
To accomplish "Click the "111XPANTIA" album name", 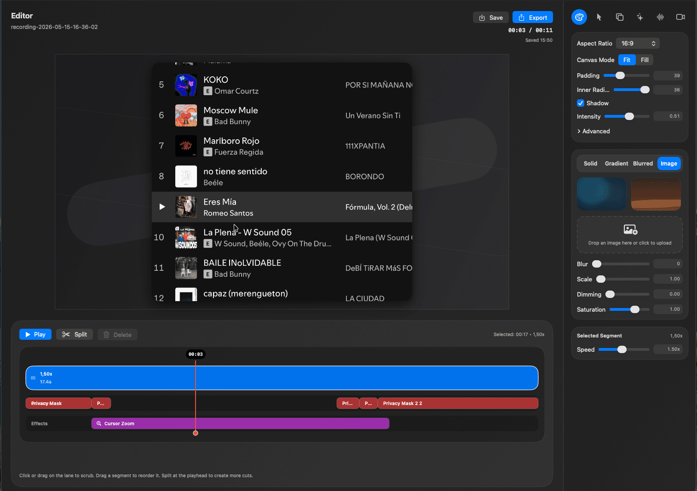I will [x=365, y=146].
